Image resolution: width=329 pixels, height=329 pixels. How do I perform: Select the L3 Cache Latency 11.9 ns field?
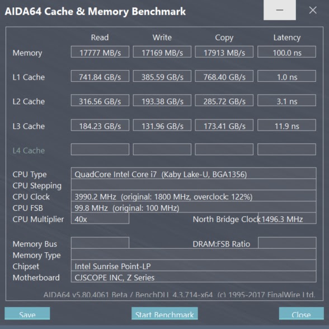pos(286,126)
